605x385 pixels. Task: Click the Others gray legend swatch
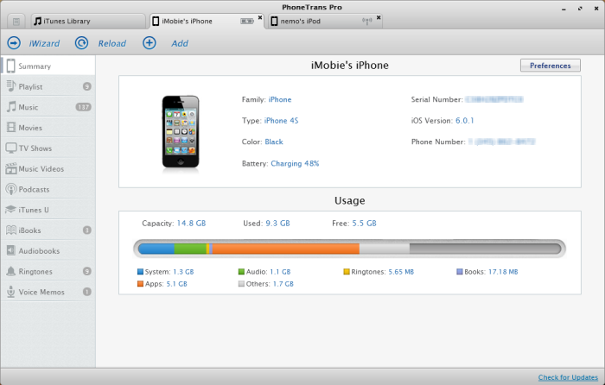[x=241, y=284]
